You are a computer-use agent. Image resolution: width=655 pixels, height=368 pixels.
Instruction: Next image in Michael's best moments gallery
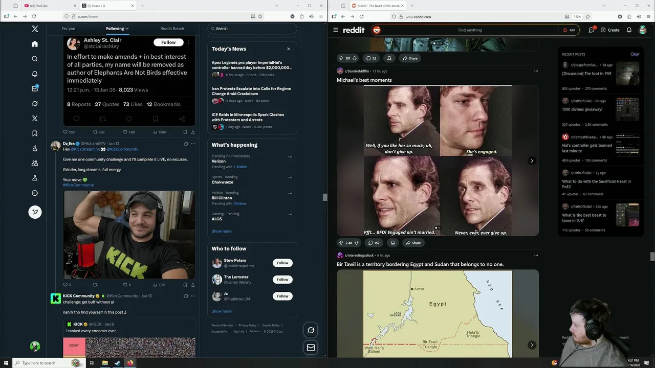pos(532,160)
